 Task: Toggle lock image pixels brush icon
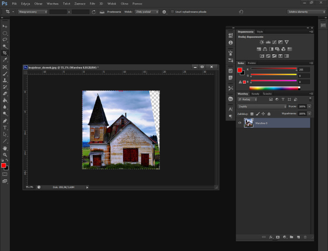coord(258,113)
